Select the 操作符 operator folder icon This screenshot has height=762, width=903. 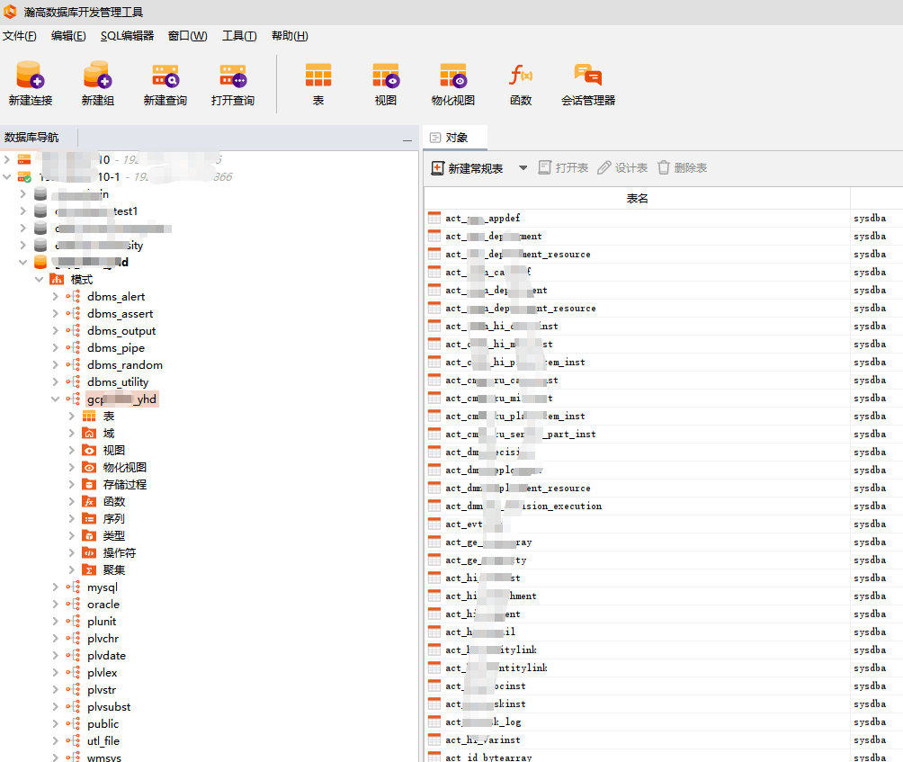[x=89, y=553]
